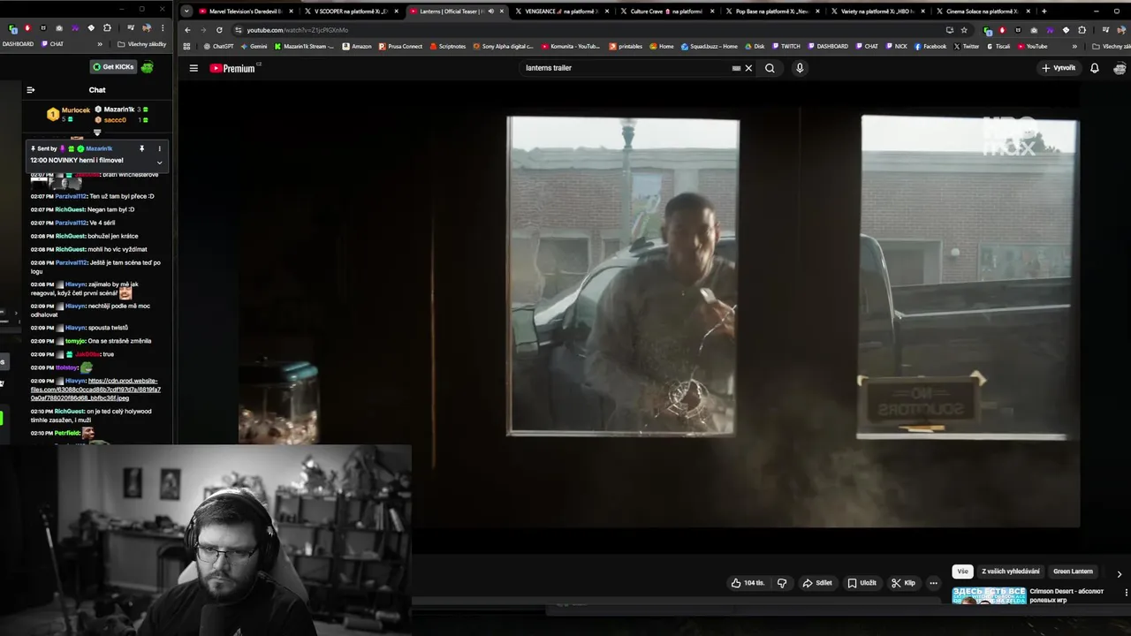Open the Crimson Desert recommended video thumbnail
This screenshot has height=636, width=1131.
(x=989, y=594)
